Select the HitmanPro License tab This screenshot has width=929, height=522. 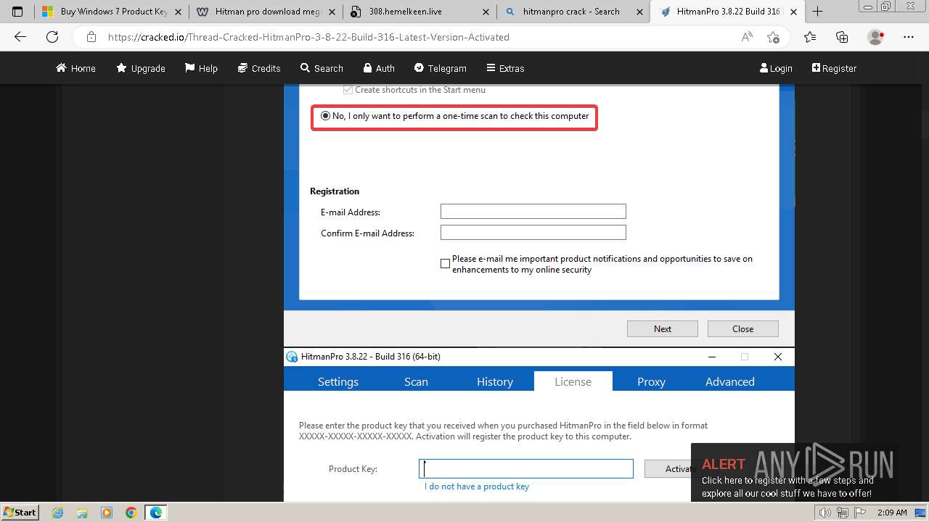[573, 381]
